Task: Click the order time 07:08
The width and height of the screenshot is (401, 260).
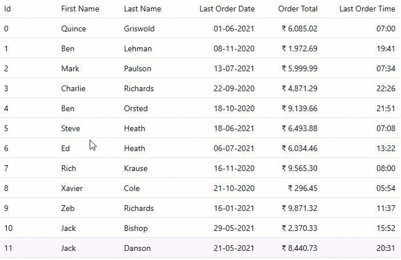Action: 386,128
